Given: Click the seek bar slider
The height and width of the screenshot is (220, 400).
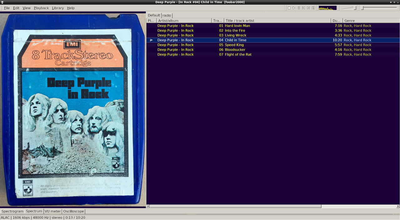Looking at the screenshot, I should [x=379, y=8].
